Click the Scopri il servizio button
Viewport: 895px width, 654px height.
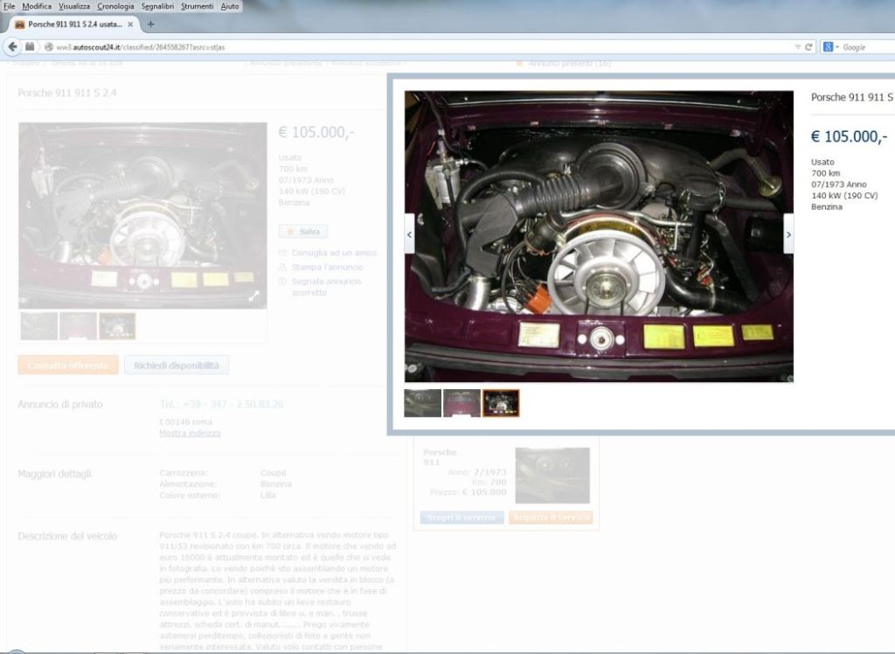coord(461,518)
